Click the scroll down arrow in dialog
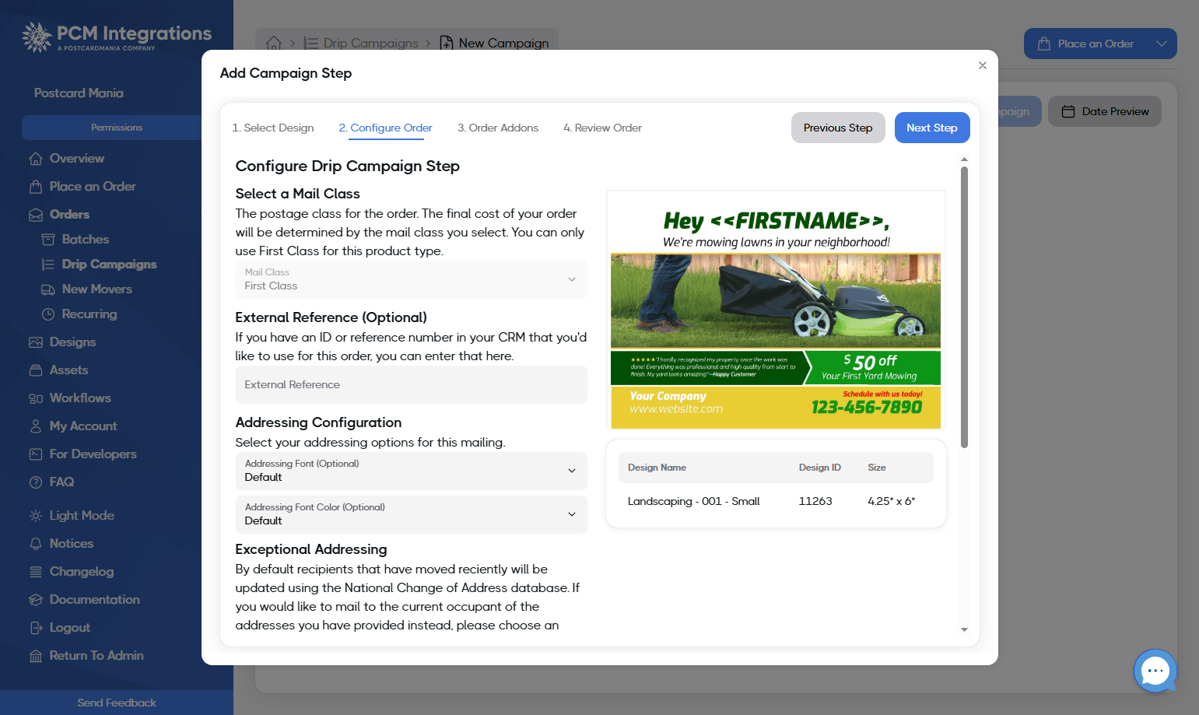The height and width of the screenshot is (715, 1199). [x=964, y=629]
